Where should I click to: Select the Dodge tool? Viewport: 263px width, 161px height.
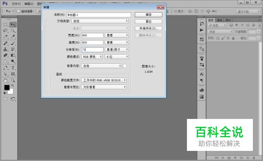(x=13, y=61)
